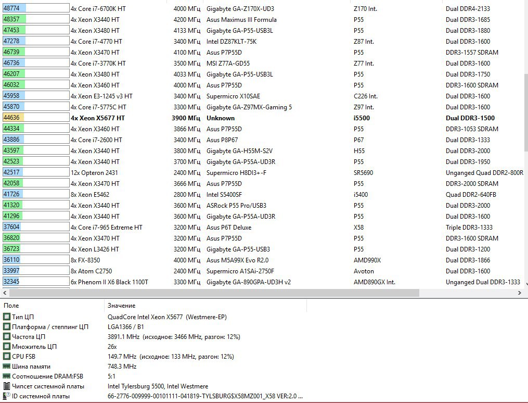Click the bold 3900 МГц frequency cell
The width and height of the screenshot is (528, 403).
coord(186,118)
